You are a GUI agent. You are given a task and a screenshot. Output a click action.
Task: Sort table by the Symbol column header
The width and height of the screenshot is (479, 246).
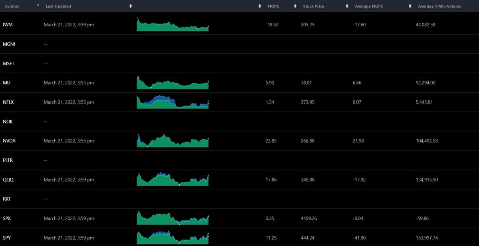[12, 6]
